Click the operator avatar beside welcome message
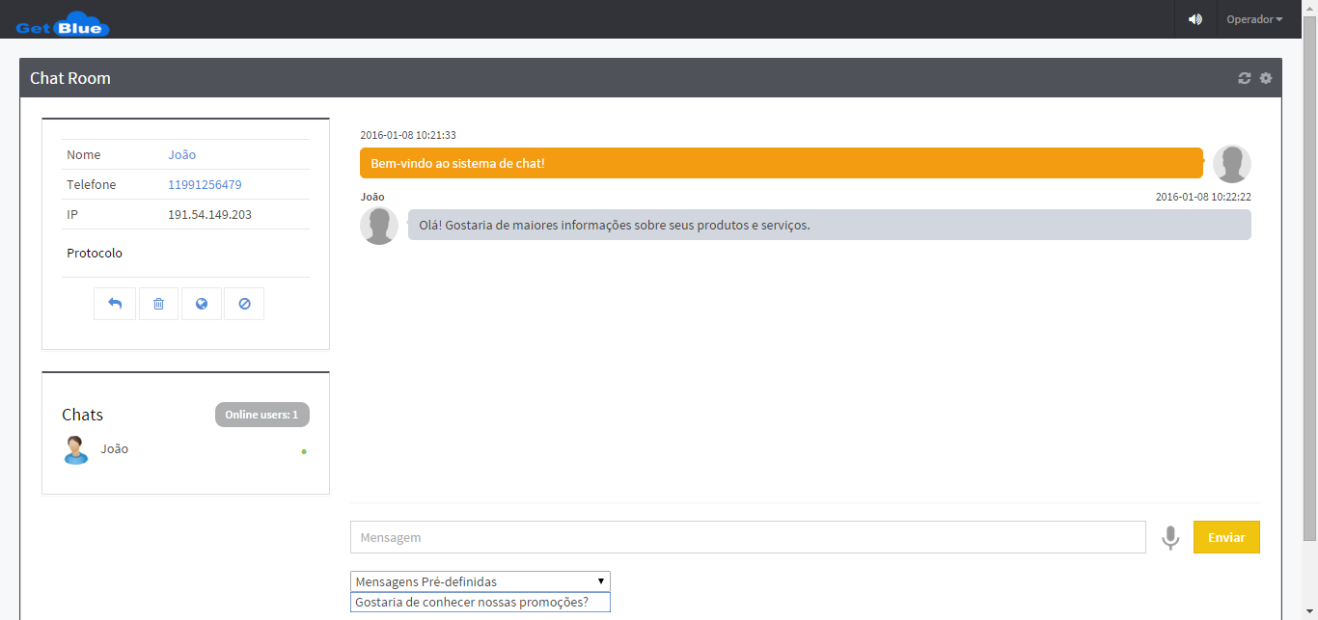 (1232, 164)
